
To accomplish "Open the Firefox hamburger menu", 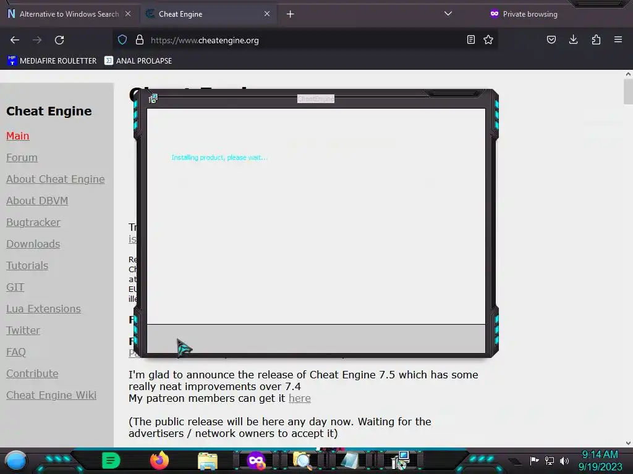I will [618, 40].
